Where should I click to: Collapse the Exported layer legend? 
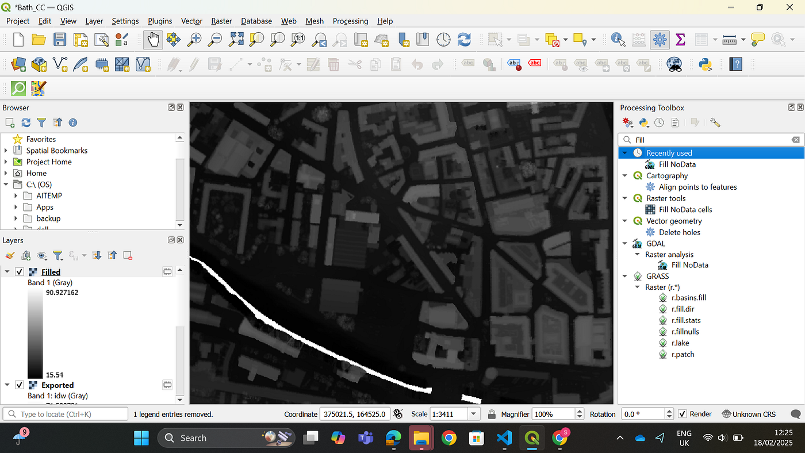[x=7, y=385]
